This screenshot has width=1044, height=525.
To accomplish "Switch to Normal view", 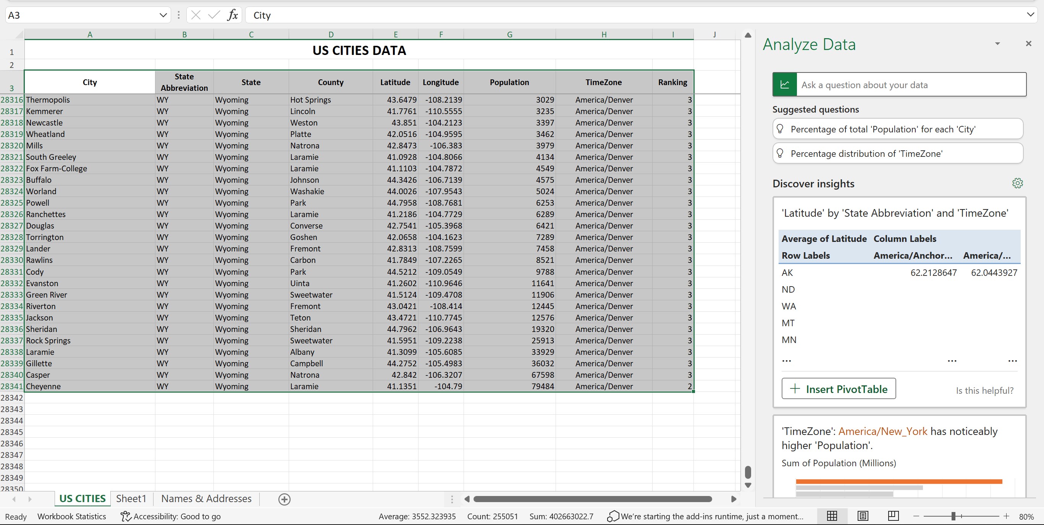I will pos(832,516).
